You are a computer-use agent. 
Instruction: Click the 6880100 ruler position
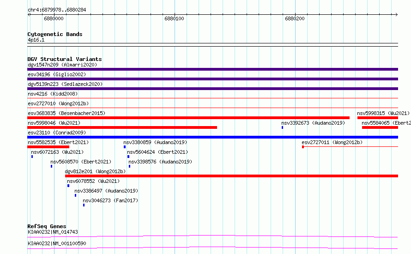174,18
